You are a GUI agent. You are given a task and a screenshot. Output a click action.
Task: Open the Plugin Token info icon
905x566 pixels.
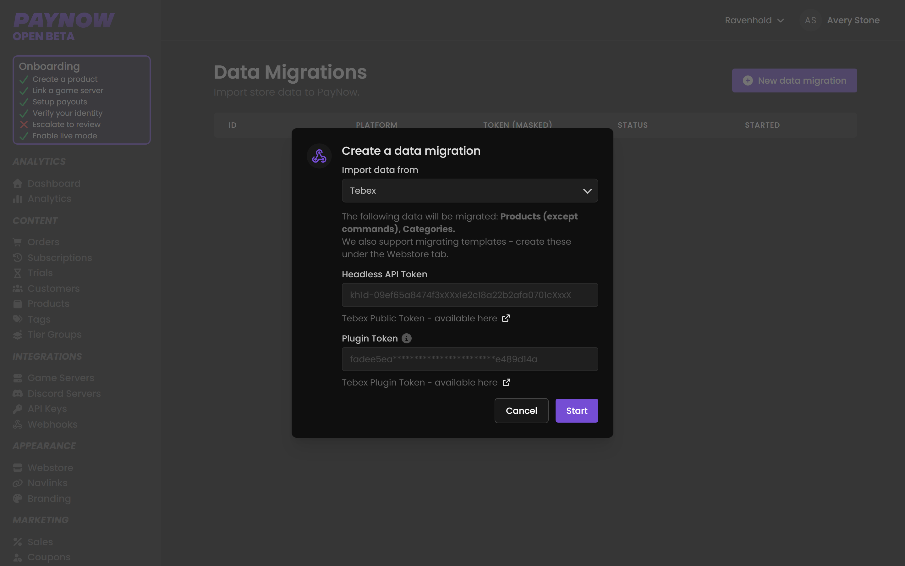tap(407, 338)
